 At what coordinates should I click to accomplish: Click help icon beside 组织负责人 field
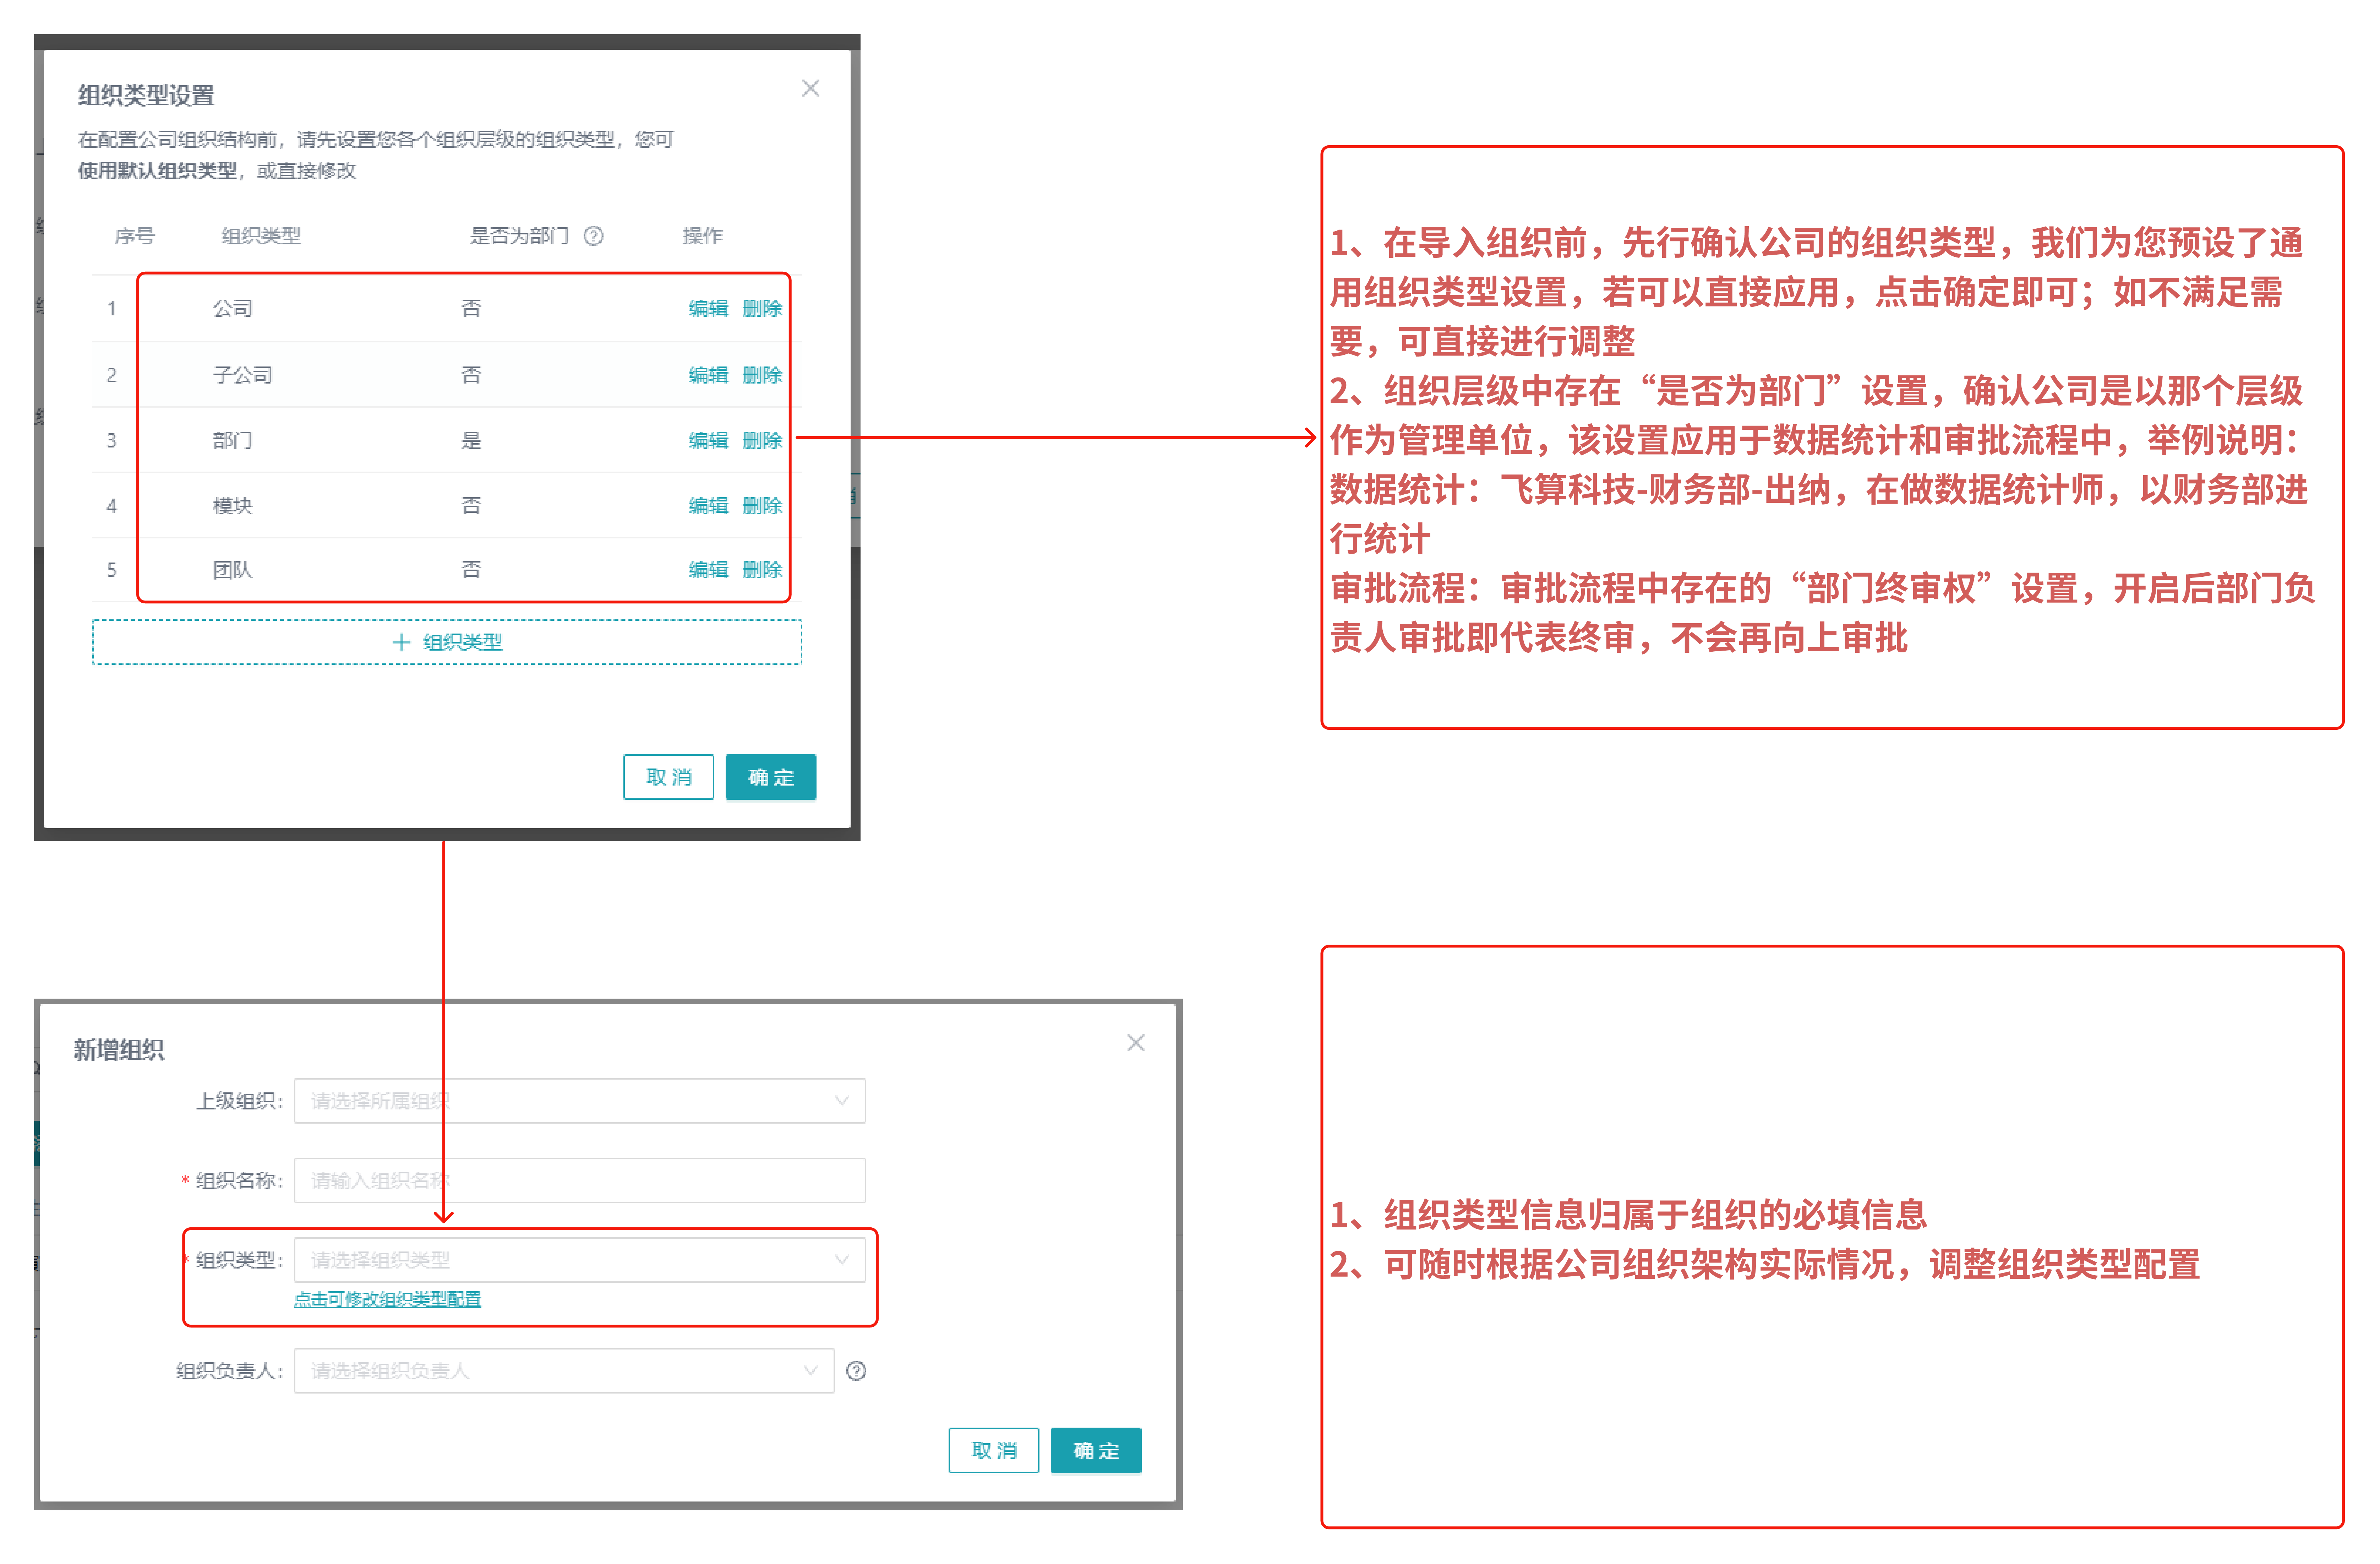856,1371
